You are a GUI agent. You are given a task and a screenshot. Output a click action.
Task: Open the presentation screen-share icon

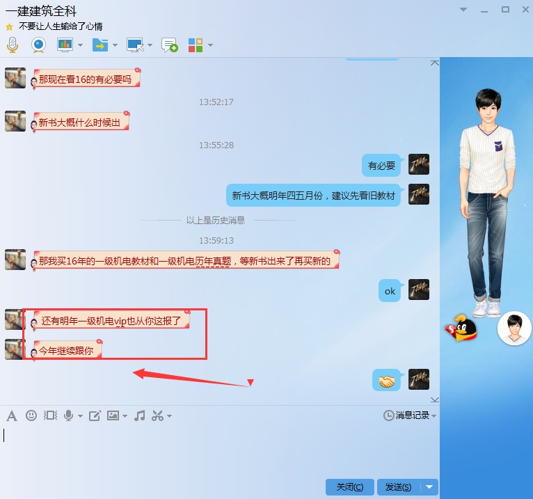tap(65, 45)
